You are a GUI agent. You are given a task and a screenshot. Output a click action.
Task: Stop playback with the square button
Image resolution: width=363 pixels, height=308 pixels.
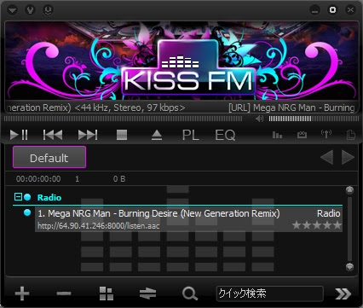[x=122, y=135]
